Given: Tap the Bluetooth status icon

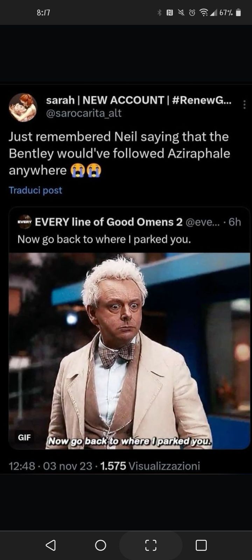Looking at the screenshot, I should click(160, 13).
